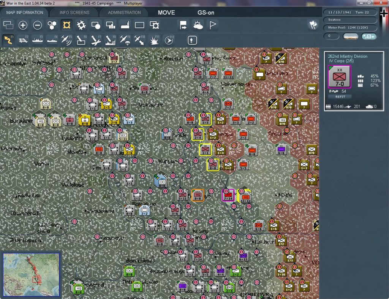Image resolution: width=389 pixels, height=299 pixels.
Task: Select the F4 amphibious transport mode icon
Action: coord(52,40)
